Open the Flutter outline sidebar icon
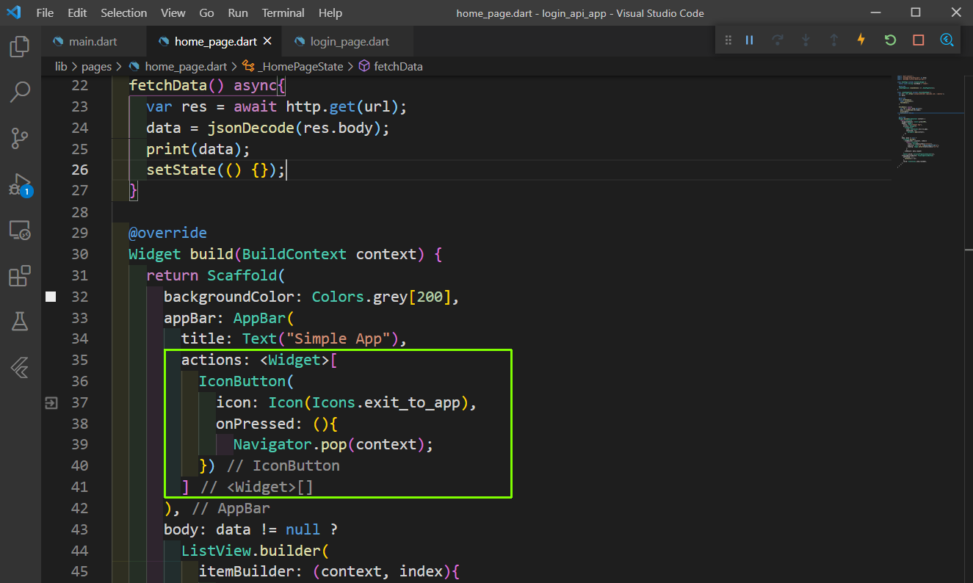The height and width of the screenshot is (583, 973). click(19, 367)
